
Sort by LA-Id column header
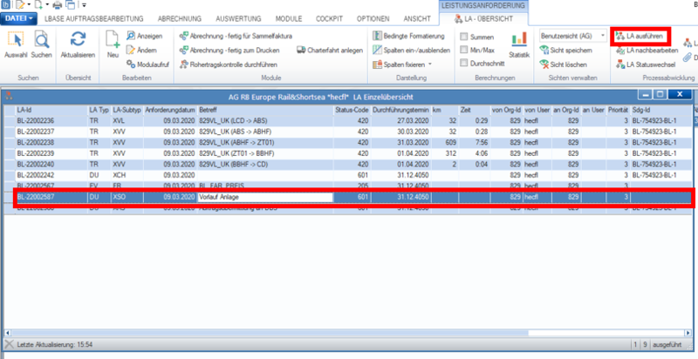(51, 110)
